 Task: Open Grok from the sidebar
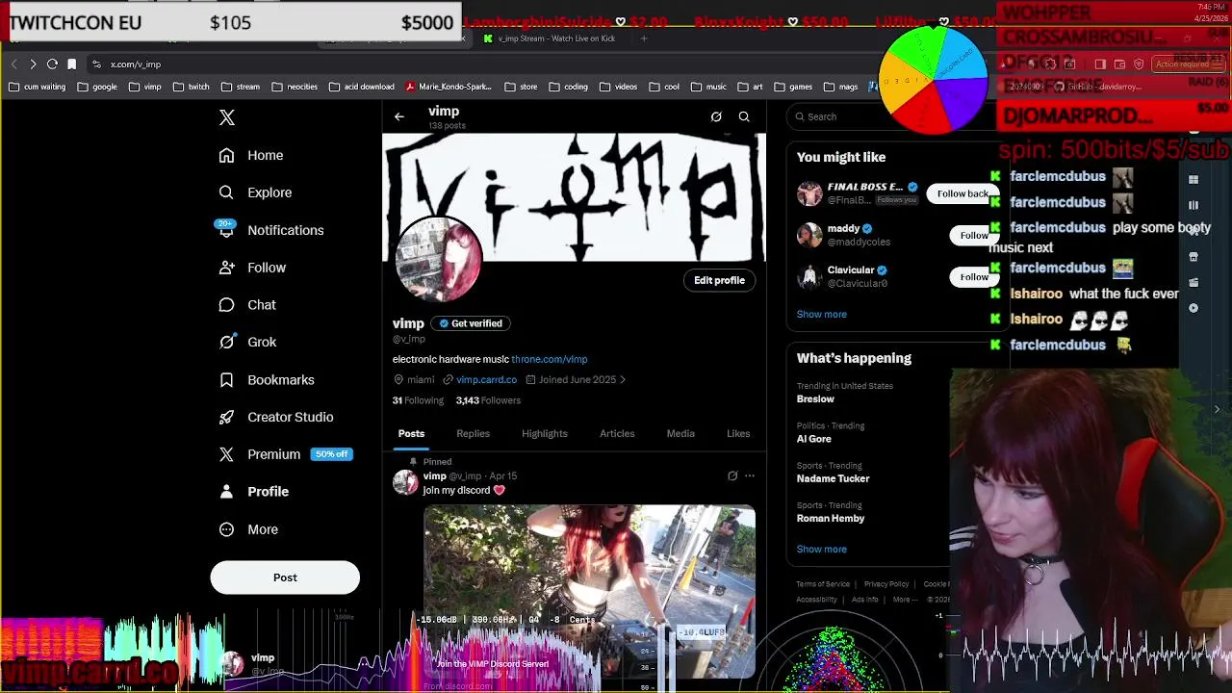pyautogui.click(x=247, y=342)
